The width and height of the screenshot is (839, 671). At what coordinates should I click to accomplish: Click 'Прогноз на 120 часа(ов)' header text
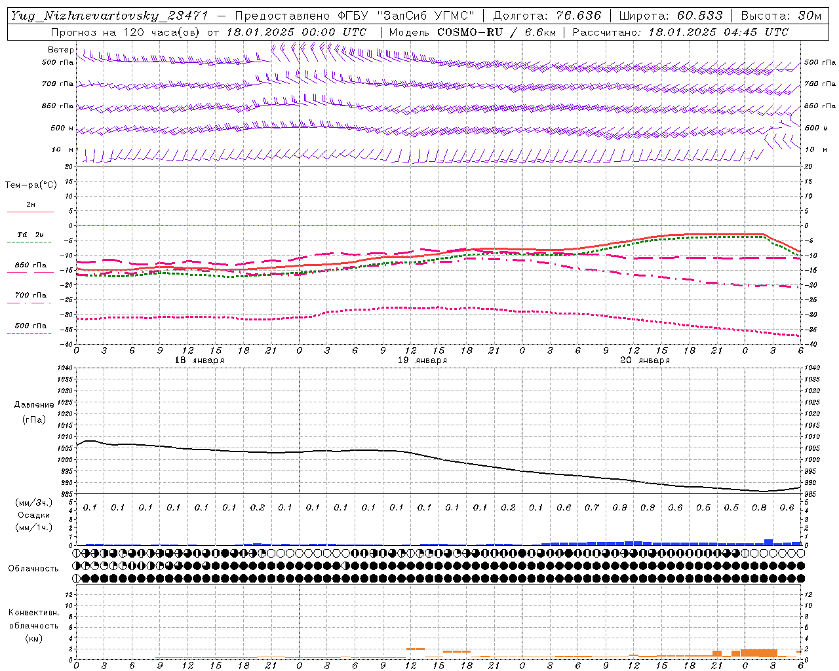126,32
